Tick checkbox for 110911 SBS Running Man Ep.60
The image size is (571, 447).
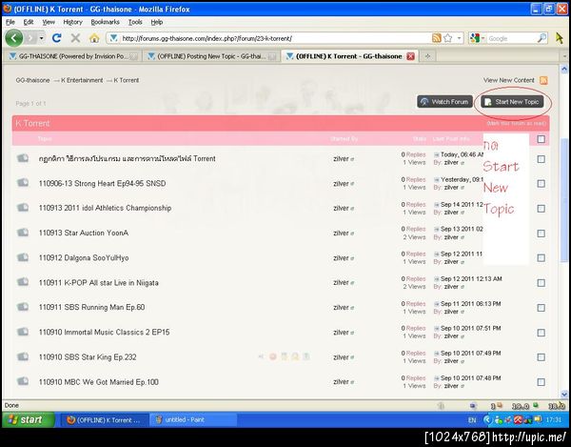pos(541,308)
